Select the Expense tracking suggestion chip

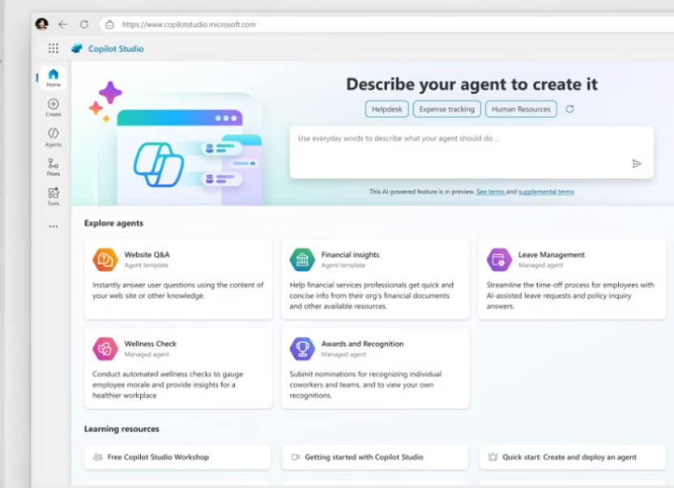(446, 109)
